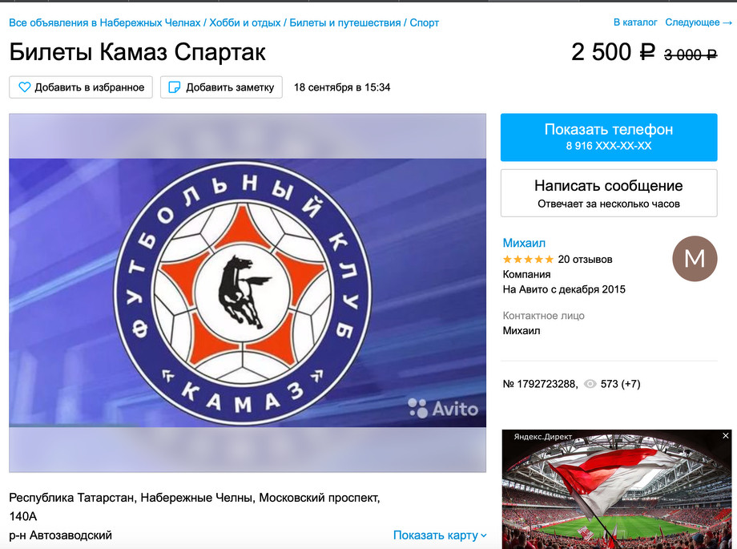Viewport: 737px width, 549px height.
Task: Close the Яндекс.Директ ad banner
Action: tap(725, 436)
